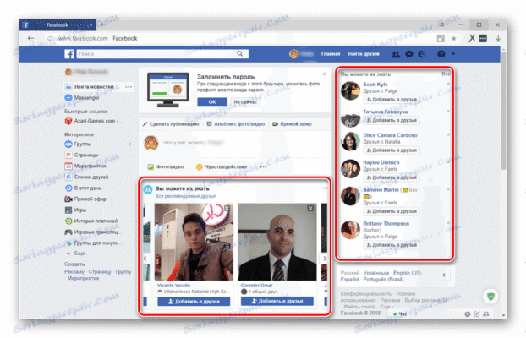Click the search magnifier icon
This screenshot has width=526, height=338.
pyautogui.click(x=240, y=53)
